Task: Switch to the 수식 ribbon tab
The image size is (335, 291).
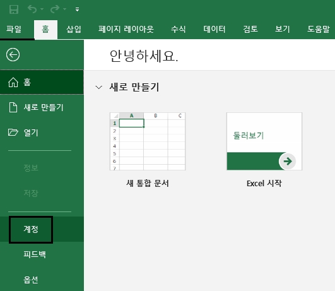Action: (179, 29)
